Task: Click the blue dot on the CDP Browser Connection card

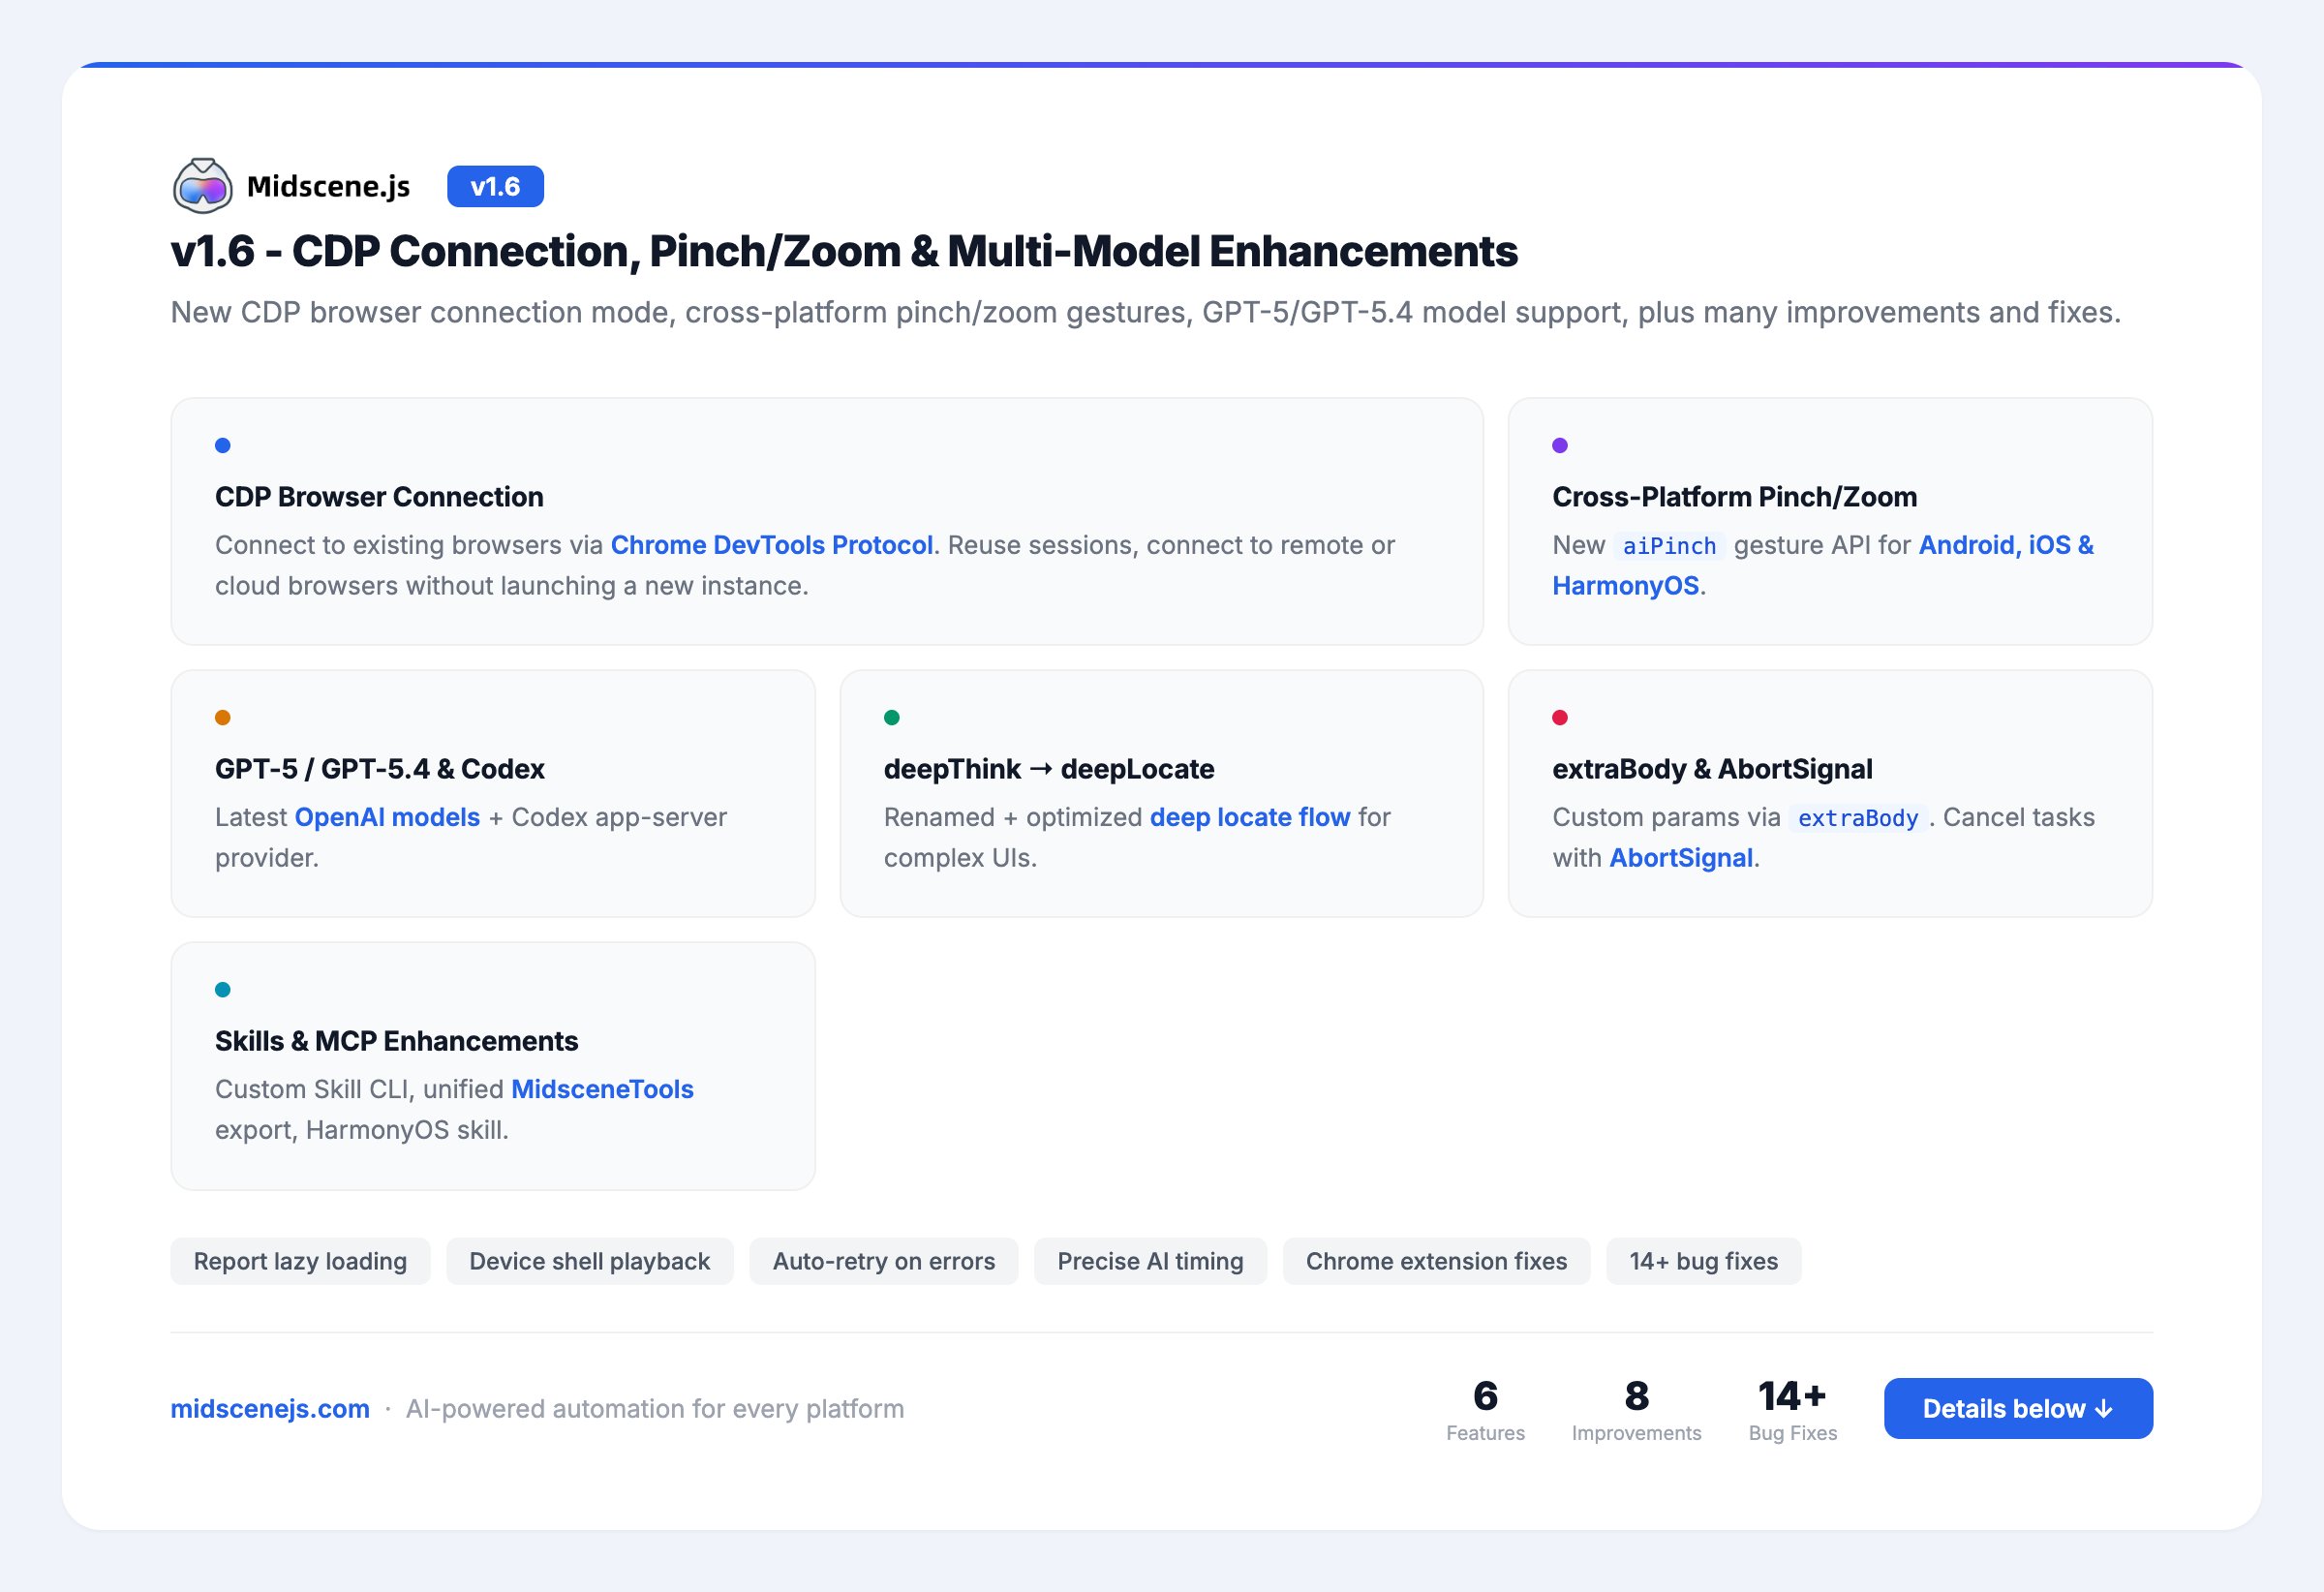Action: pos(223,446)
